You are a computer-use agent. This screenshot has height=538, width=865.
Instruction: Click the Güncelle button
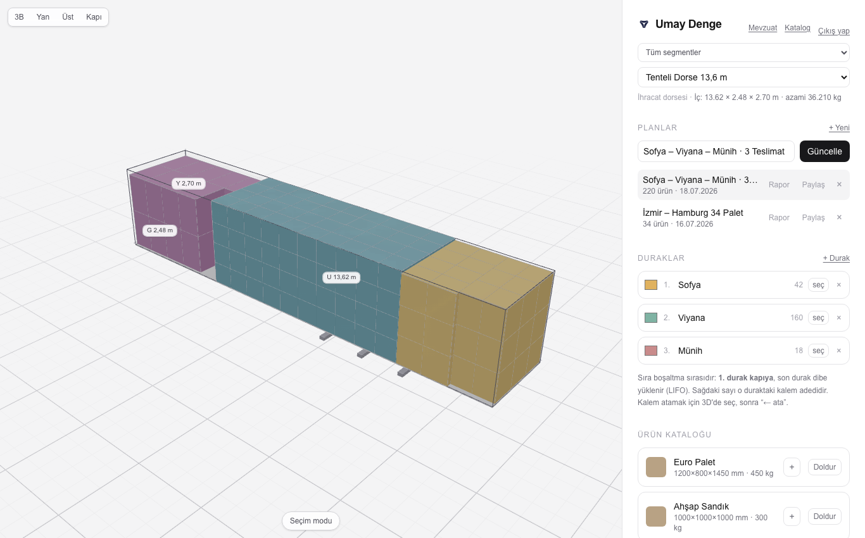point(824,151)
